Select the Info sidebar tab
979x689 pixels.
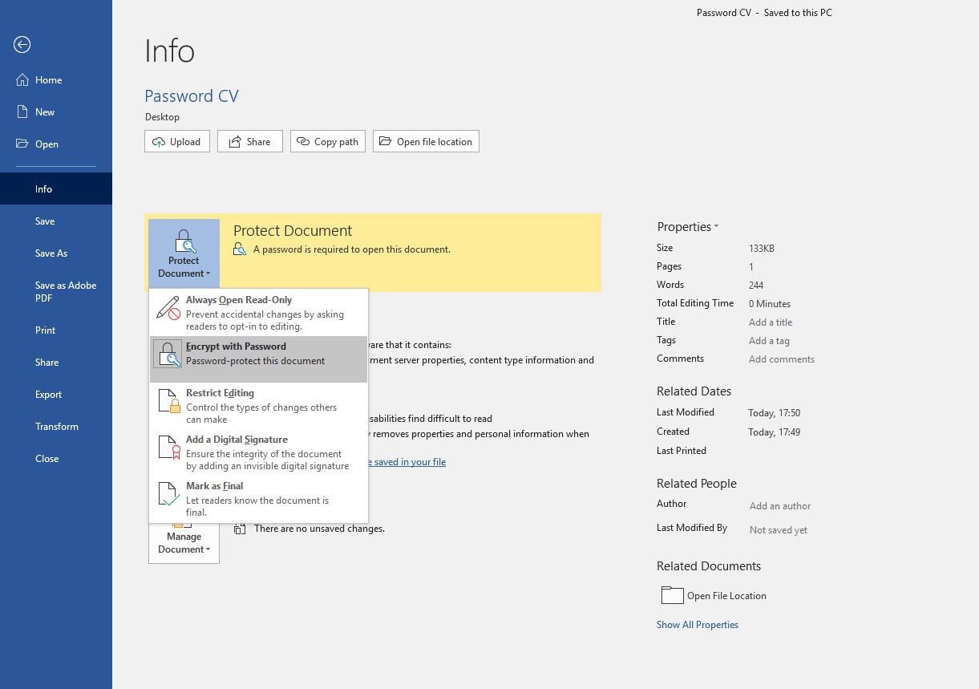(56, 188)
